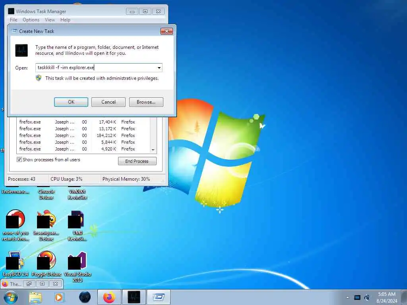
Task: Click OK in Create New Task dialog
Action: tap(71, 102)
